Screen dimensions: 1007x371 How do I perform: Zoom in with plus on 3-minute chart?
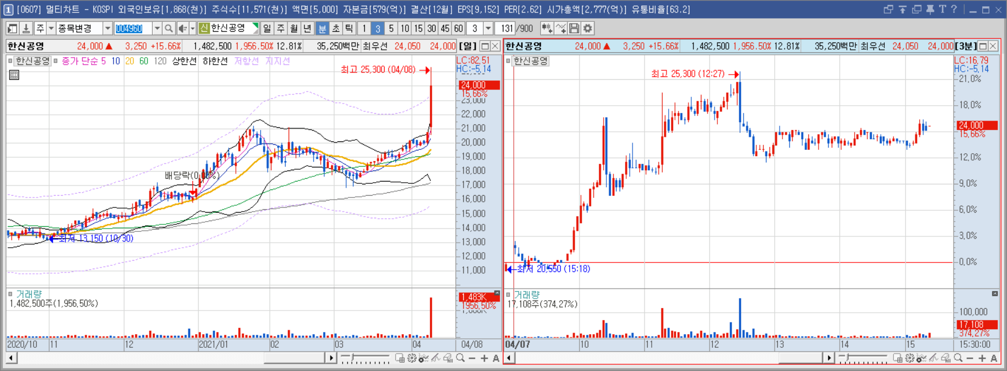pos(982,358)
